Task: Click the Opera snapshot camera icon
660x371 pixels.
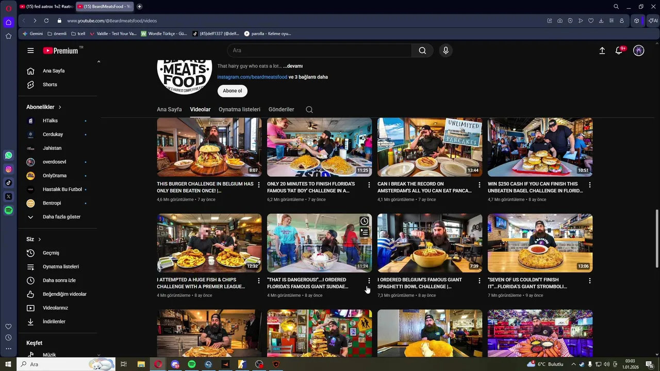Action: click(x=560, y=21)
